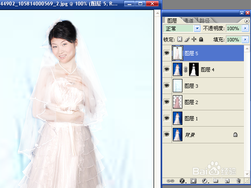251x188 pixels.
Task: Switch to the 通道 tab
Action: click(x=188, y=20)
